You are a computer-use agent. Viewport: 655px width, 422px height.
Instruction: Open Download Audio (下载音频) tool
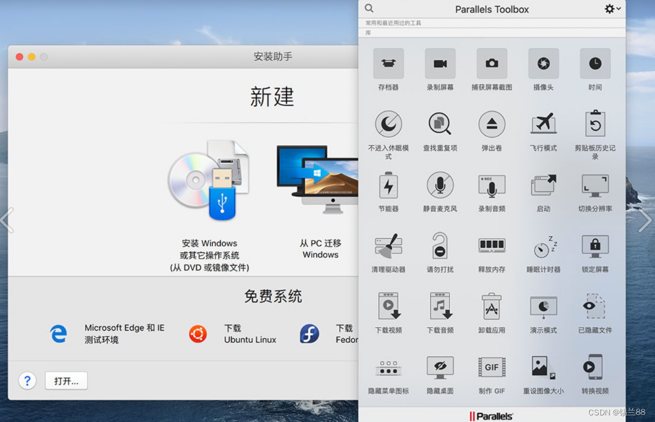(x=440, y=307)
